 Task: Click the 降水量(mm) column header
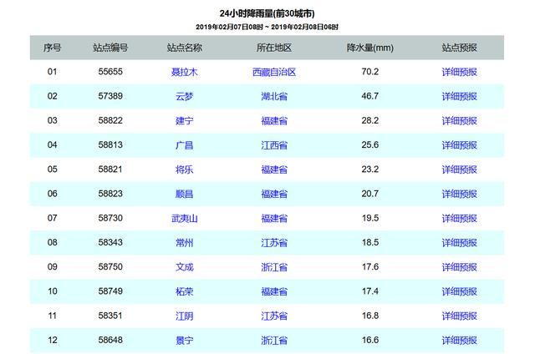369,48
